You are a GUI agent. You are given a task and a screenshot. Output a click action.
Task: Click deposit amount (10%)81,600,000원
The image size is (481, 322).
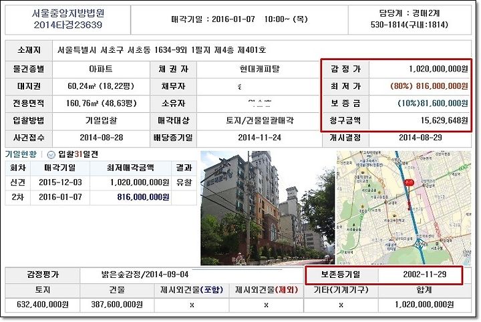tap(433, 104)
